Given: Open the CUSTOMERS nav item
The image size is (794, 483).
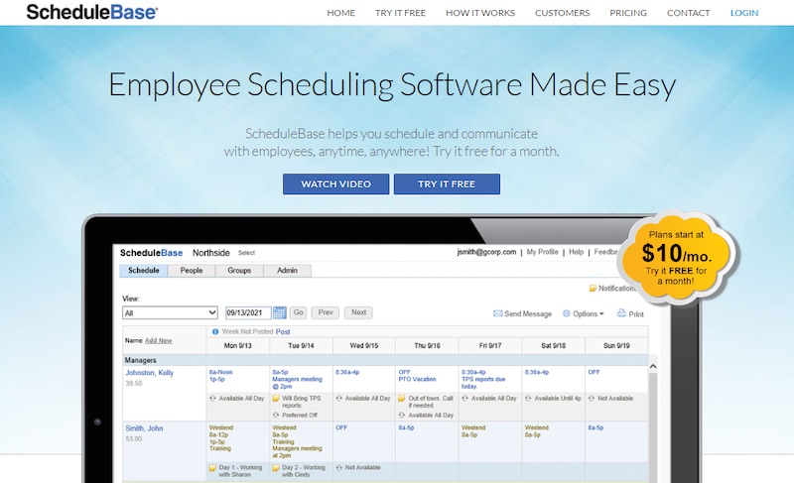Looking at the screenshot, I should (x=562, y=13).
